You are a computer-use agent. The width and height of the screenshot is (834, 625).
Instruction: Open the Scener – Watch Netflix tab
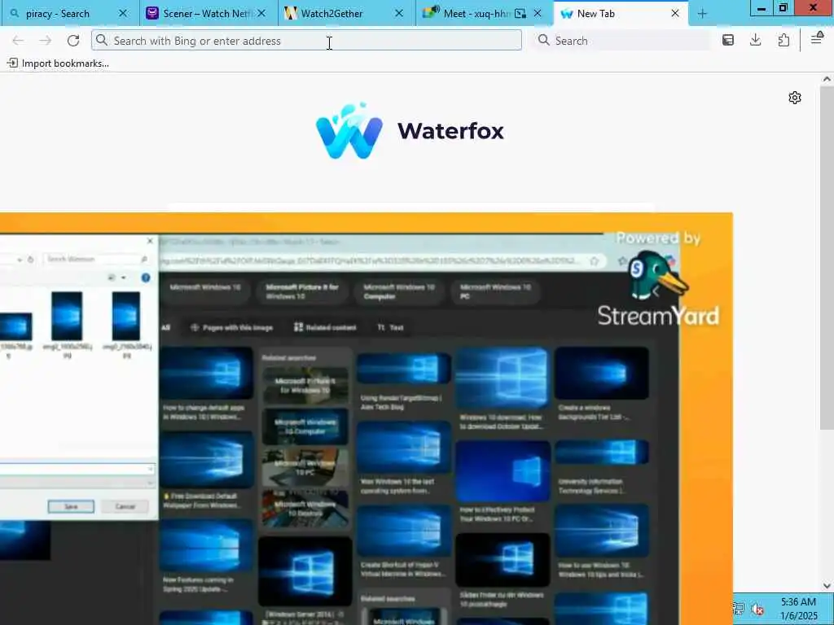(208, 13)
